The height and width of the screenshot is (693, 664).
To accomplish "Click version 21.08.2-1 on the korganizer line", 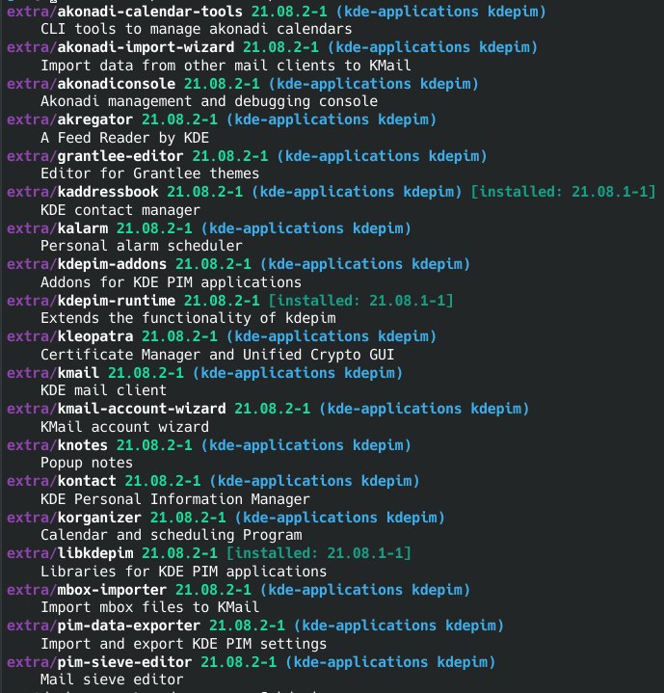I will point(188,517).
